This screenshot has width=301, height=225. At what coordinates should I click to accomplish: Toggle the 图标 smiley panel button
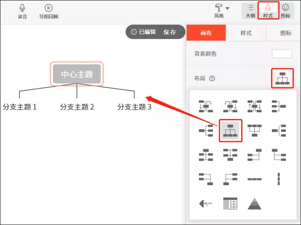coord(285,11)
